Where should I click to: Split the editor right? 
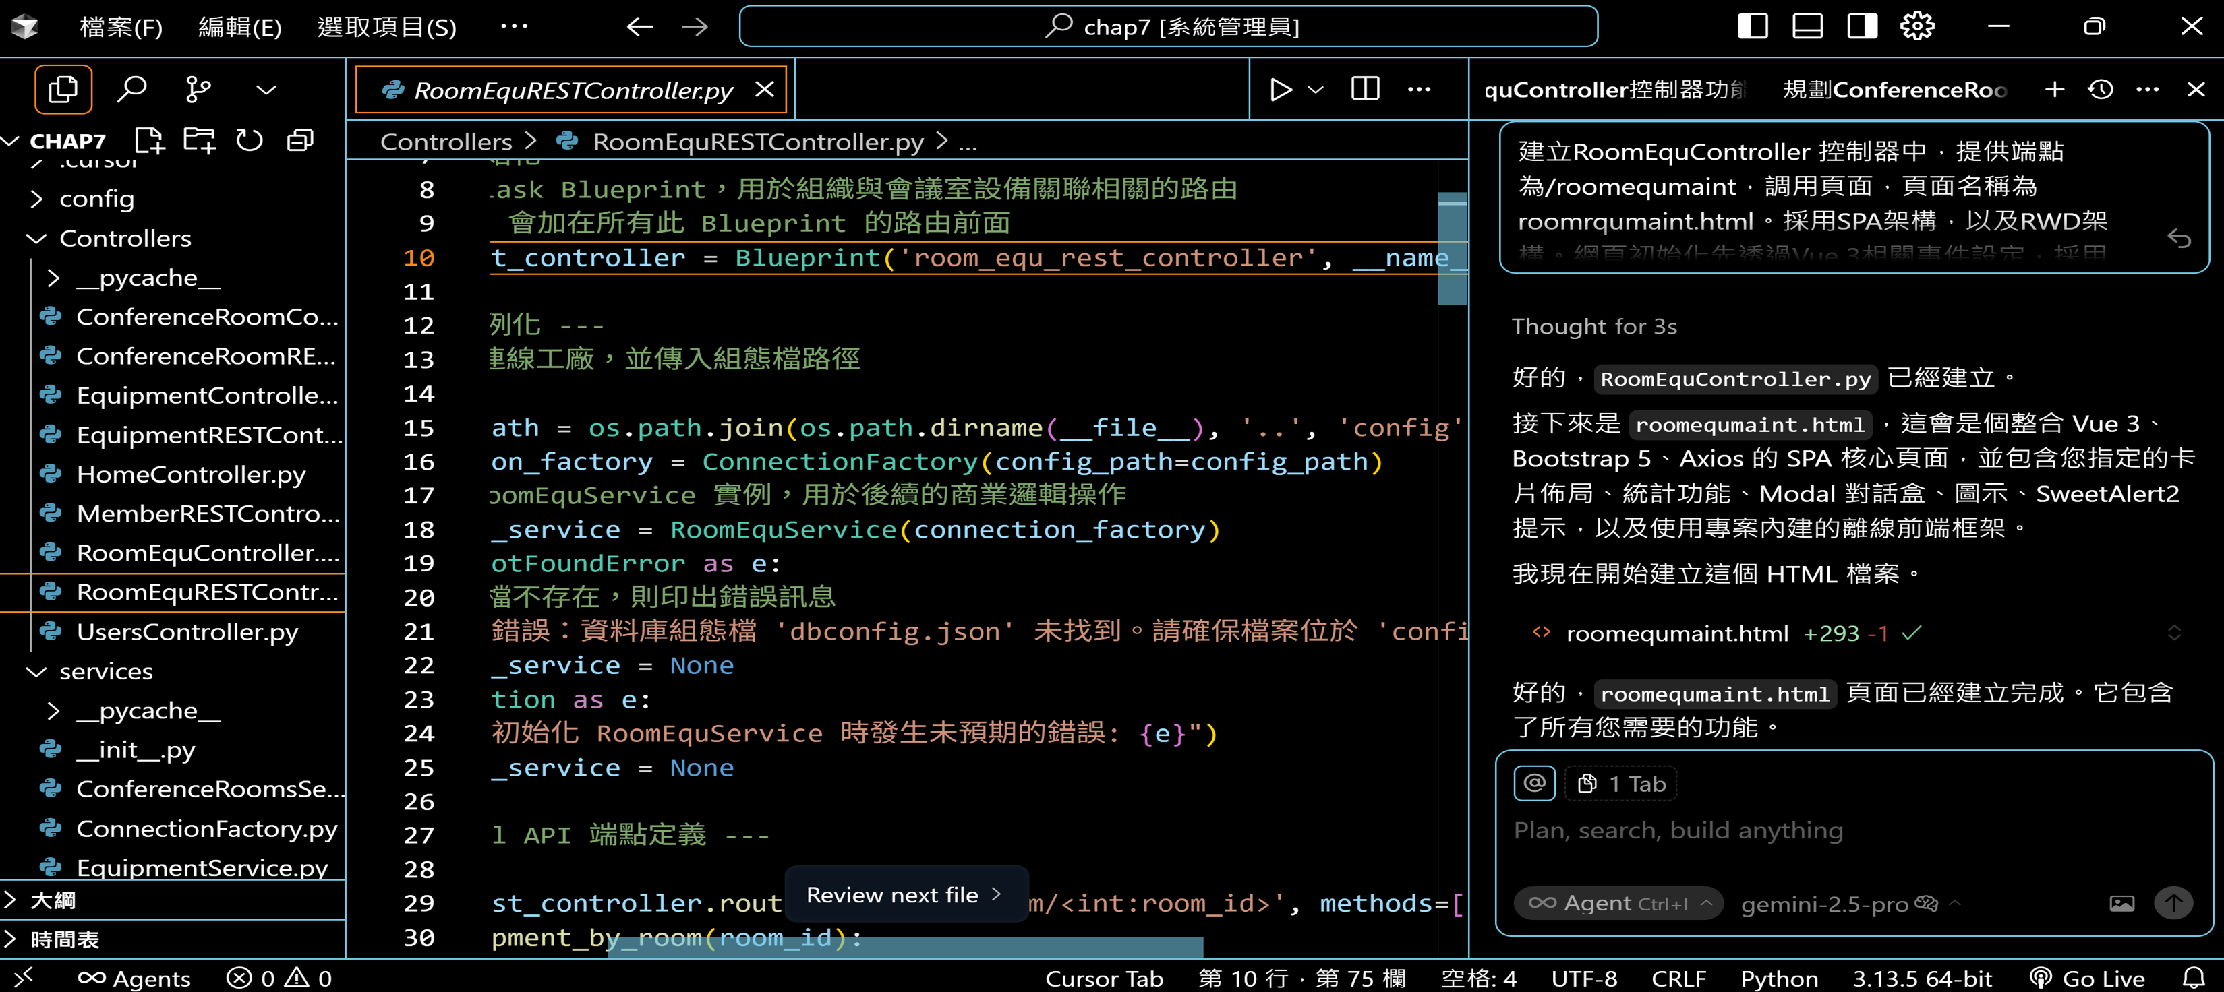click(1365, 89)
